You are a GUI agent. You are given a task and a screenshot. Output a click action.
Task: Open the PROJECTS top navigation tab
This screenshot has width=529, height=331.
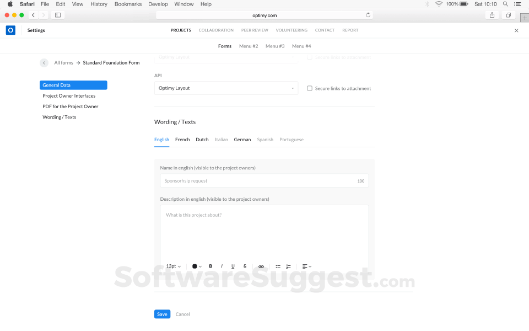(x=181, y=30)
